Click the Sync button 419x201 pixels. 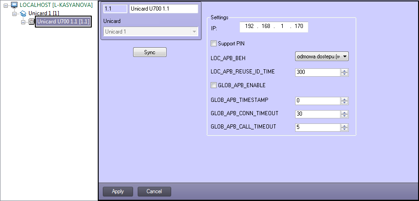tap(150, 52)
